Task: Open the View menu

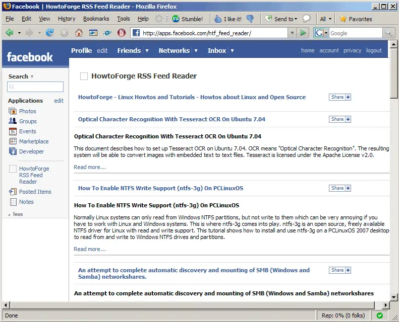Action: 44,19
